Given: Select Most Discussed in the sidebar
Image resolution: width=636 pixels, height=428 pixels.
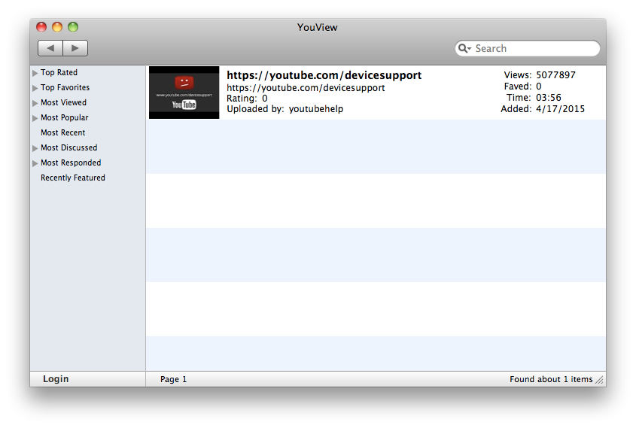Looking at the screenshot, I should pyautogui.click(x=69, y=147).
